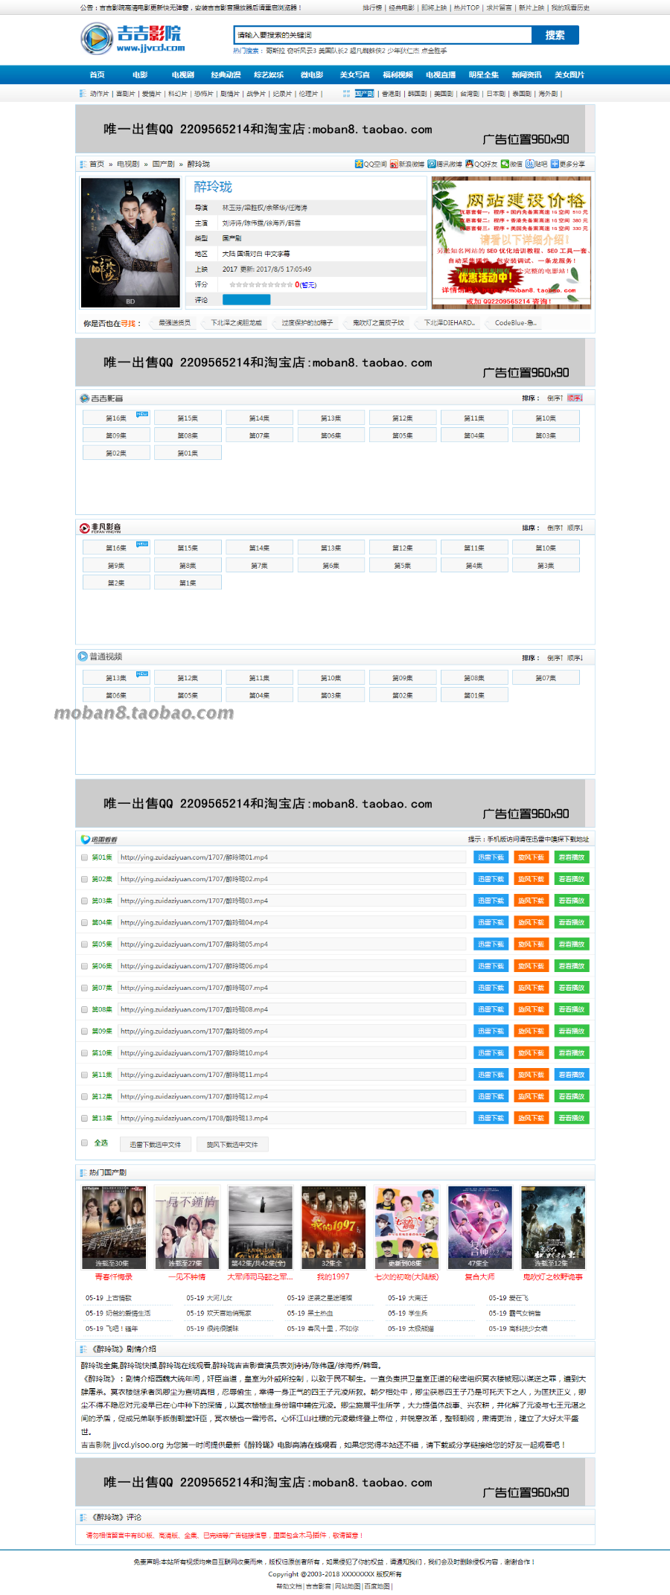
Task: Open 电影 in main navigation
Action: [x=140, y=75]
